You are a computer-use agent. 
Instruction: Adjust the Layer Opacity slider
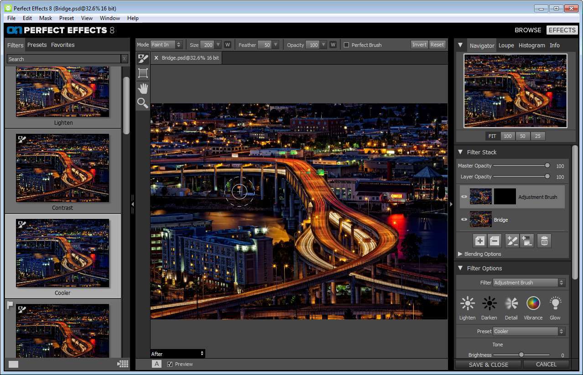tap(547, 177)
